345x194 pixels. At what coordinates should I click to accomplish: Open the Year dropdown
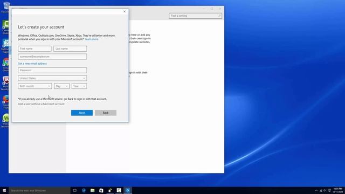(x=79, y=86)
